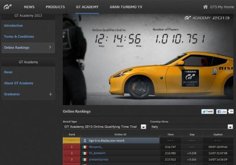
Task: Click the user icon in sign-in row
Action: 85,141
